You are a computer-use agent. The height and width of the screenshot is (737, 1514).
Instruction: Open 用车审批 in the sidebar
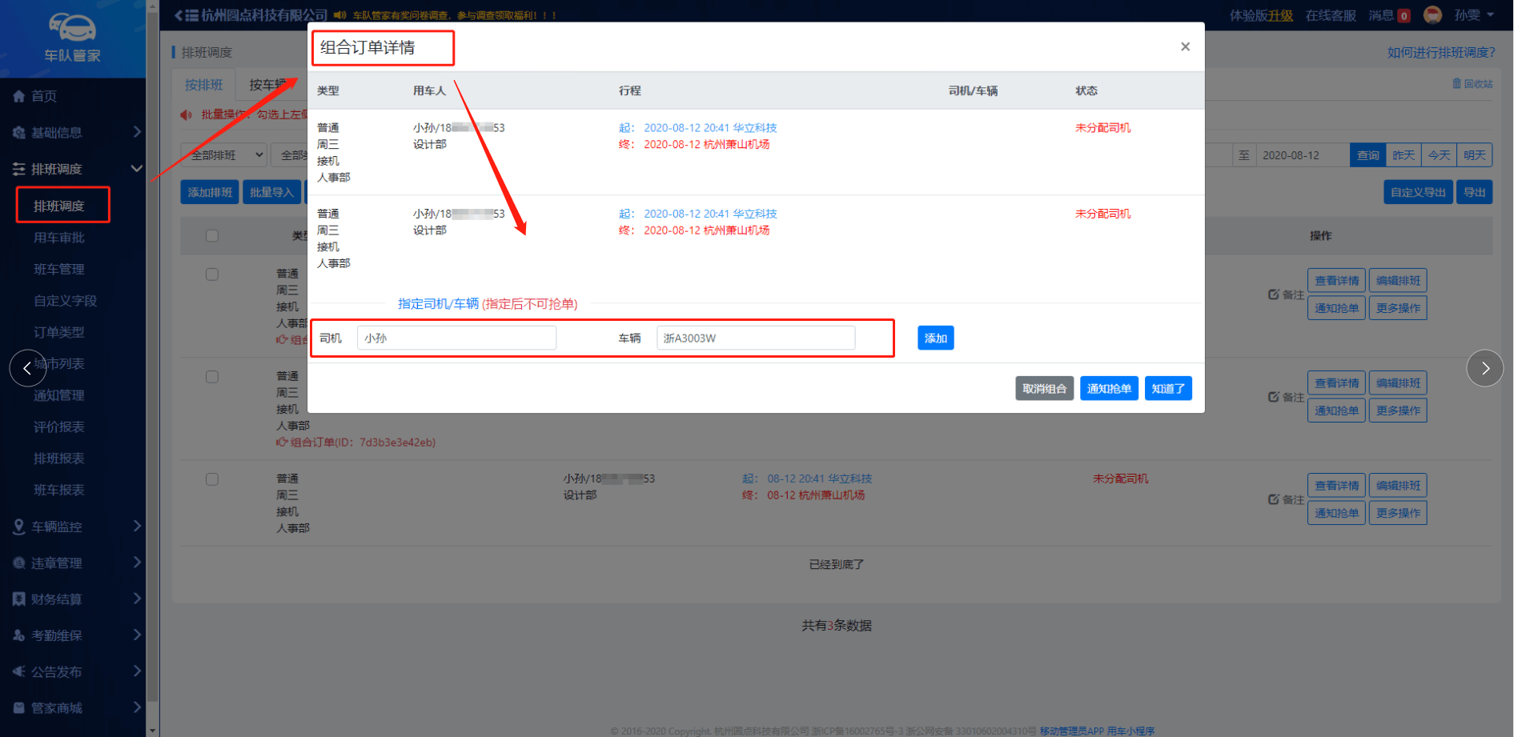(x=59, y=238)
